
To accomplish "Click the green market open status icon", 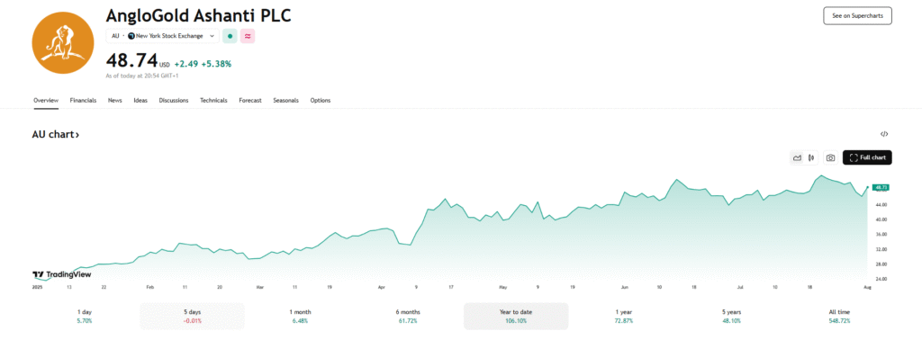I will 230,36.
